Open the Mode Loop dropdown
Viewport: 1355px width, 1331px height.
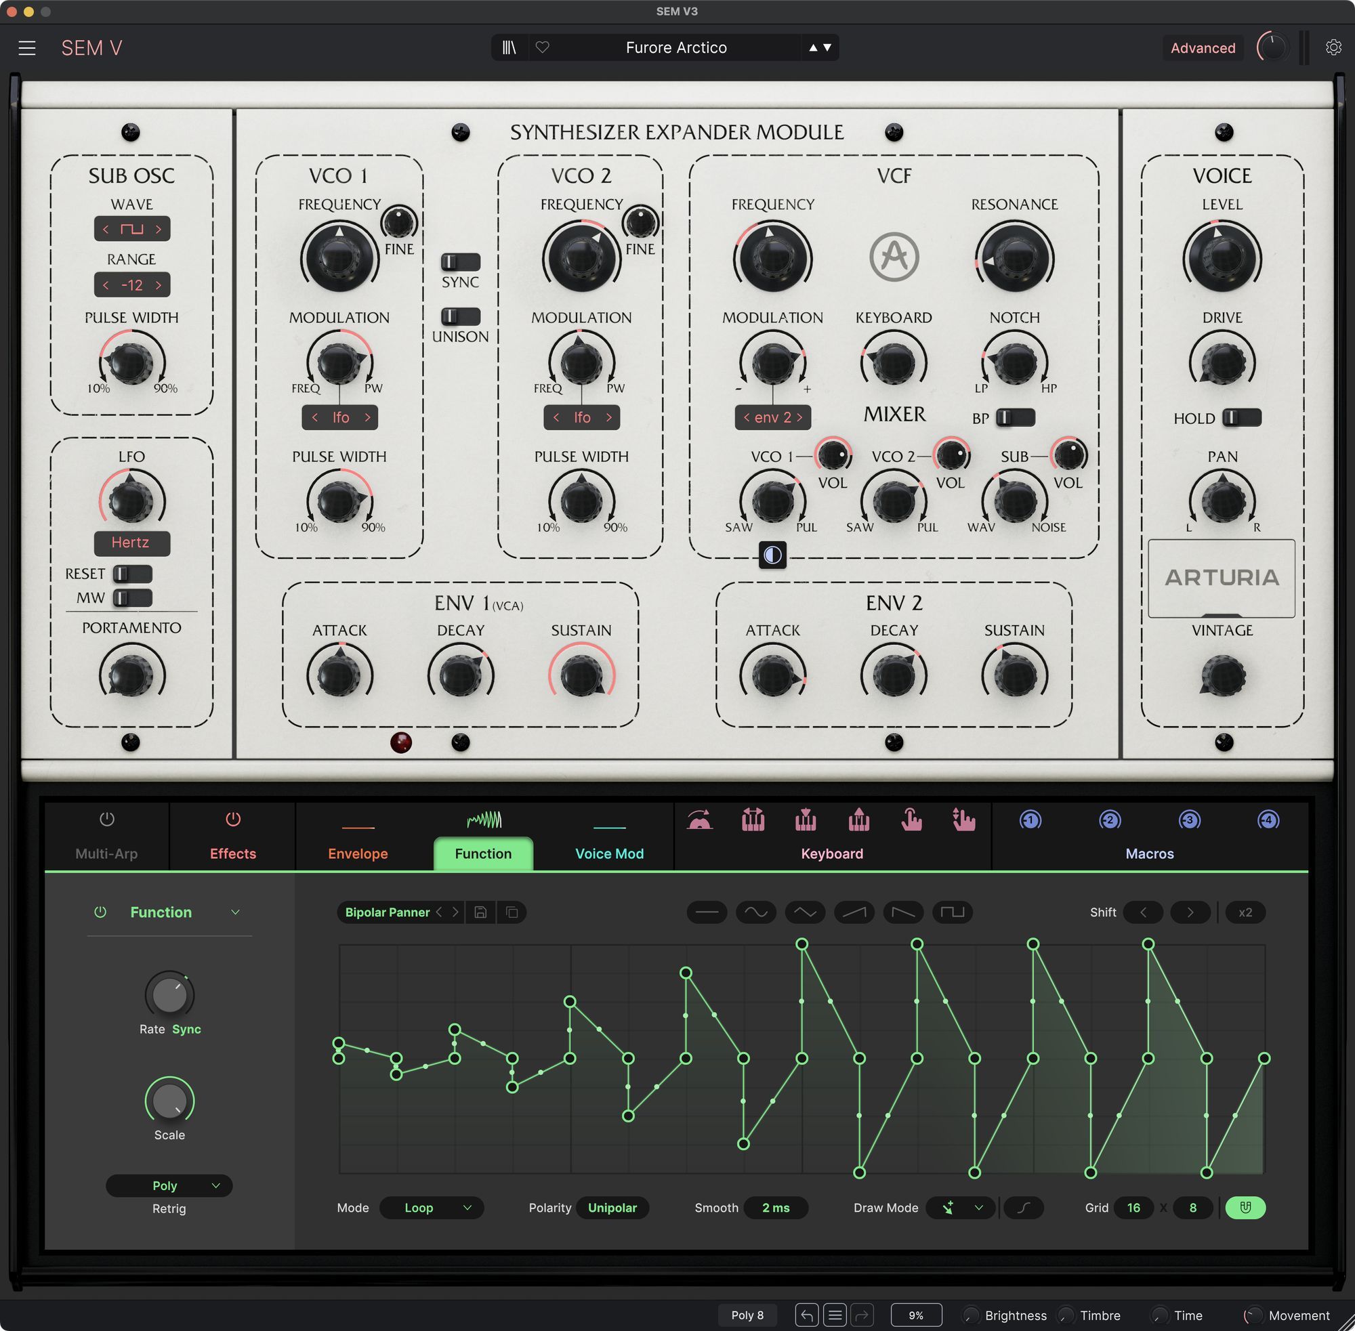(x=432, y=1207)
